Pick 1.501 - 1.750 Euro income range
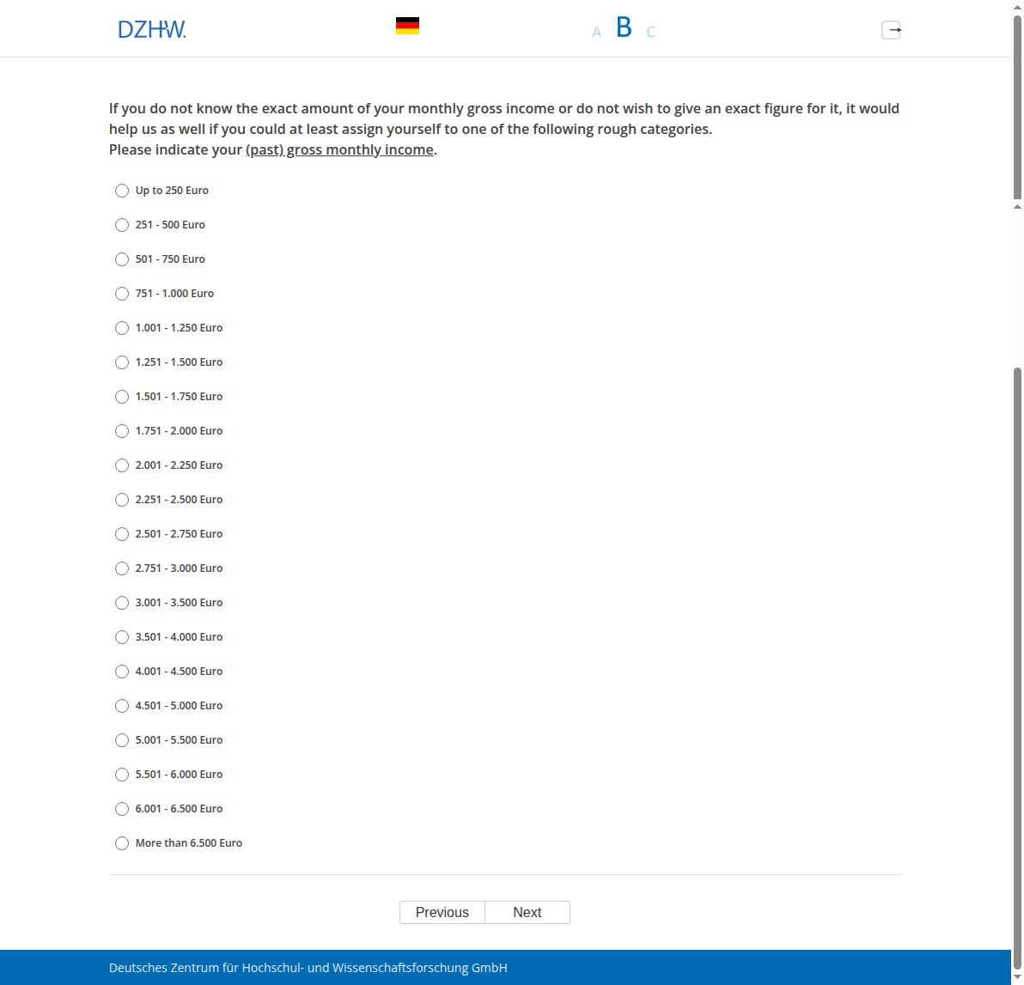1024x985 pixels. coord(122,397)
